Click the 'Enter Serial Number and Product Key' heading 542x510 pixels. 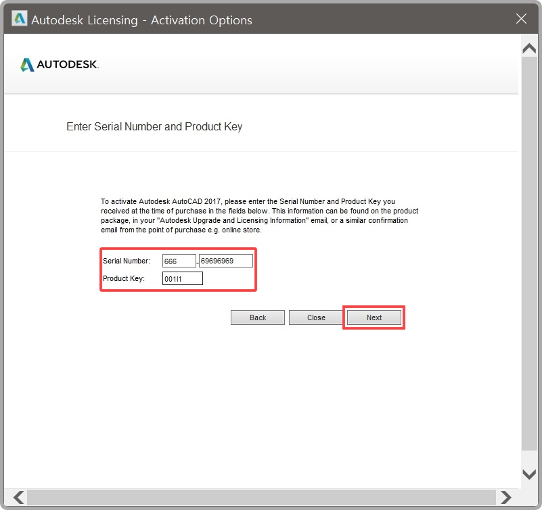[x=154, y=126]
